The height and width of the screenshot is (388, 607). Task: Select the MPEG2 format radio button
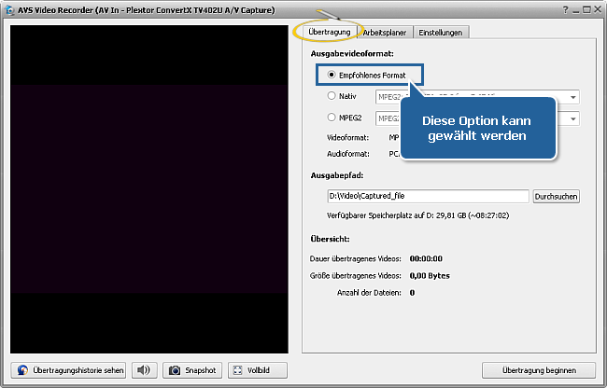(x=332, y=118)
